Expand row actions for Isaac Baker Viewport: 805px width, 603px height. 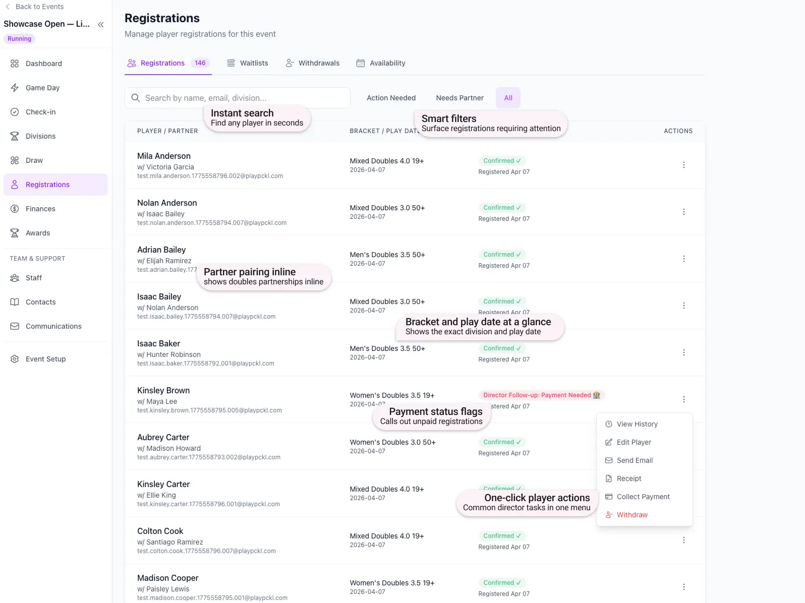683,352
